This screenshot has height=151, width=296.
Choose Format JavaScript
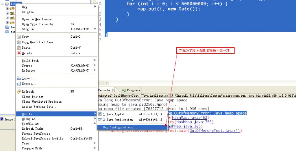click(x=57, y=133)
